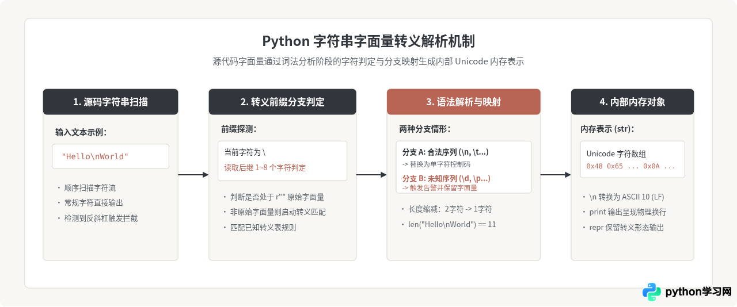737x307 pixels.
Task: Click the red line "读取后继 1~8 个字符判定"
Action: click(265, 168)
